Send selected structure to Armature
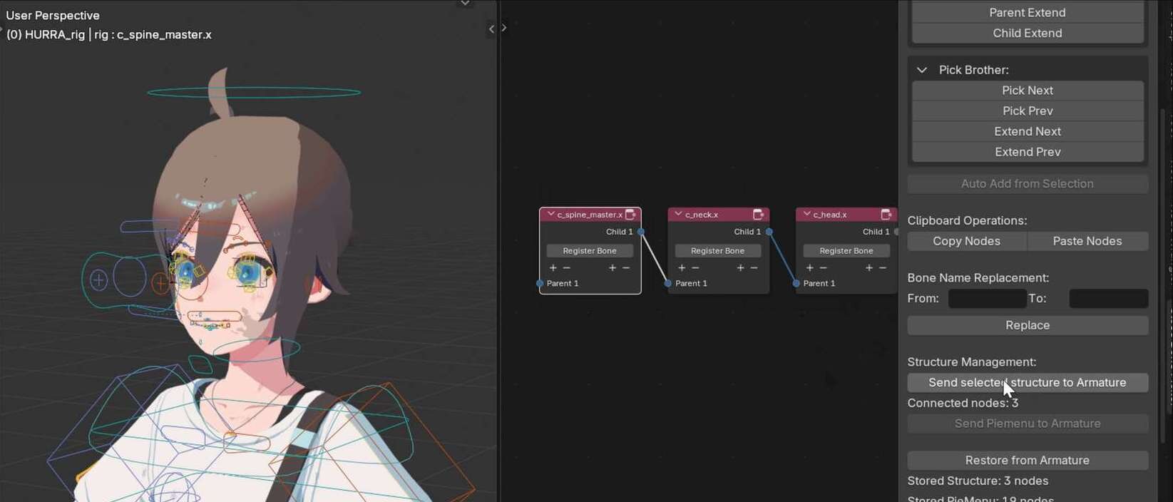The width and height of the screenshot is (1173, 502). [x=1027, y=383]
